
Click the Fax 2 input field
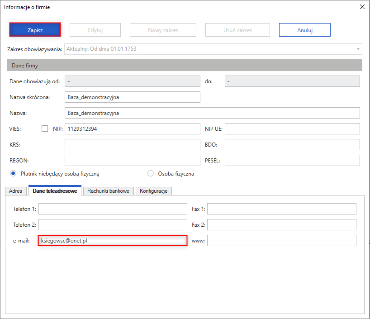pos(282,224)
